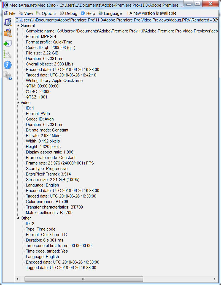Click the Export sidebar icon with green arrow
The image size is (221, 285).
click(8, 44)
